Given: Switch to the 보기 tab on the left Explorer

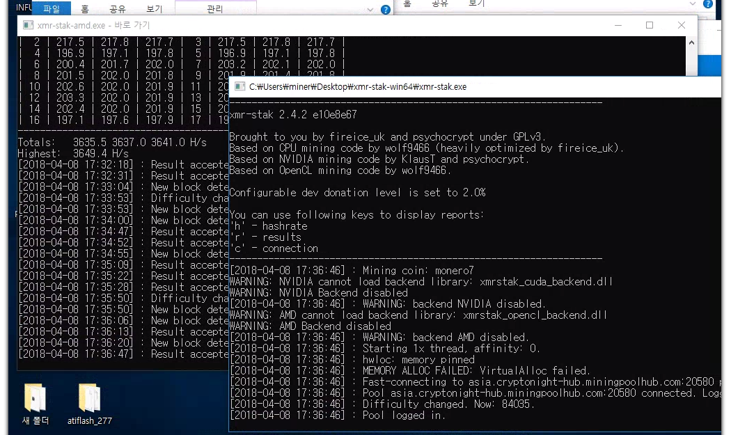Looking at the screenshot, I should 155,9.
